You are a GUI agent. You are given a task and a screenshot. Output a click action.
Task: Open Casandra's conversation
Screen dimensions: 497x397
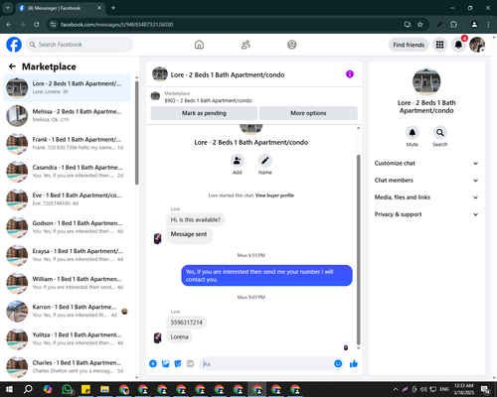tap(67, 172)
